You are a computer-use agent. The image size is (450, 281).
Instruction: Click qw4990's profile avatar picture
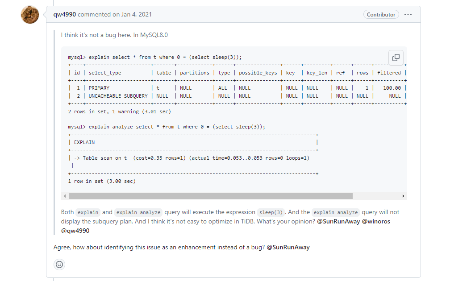tap(30, 15)
